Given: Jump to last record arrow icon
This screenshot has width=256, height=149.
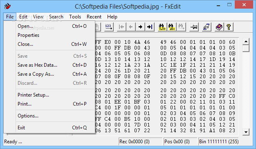Looking at the screenshot, I should [x=150, y=27].
